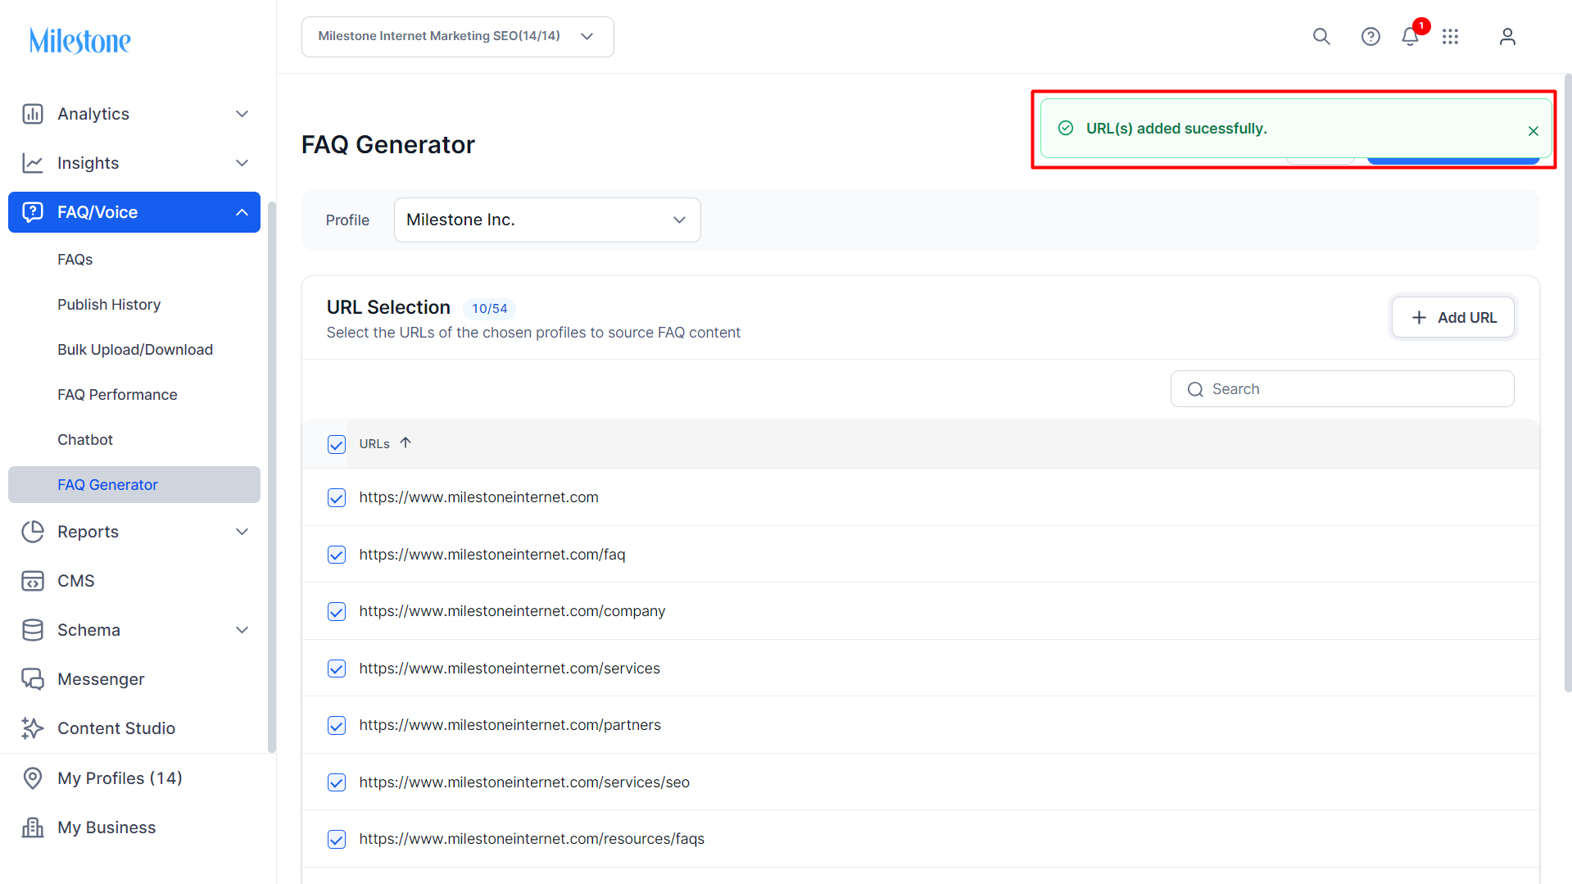Uncheck the /company URL checkbox
This screenshot has width=1572, height=884.
(337, 611)
